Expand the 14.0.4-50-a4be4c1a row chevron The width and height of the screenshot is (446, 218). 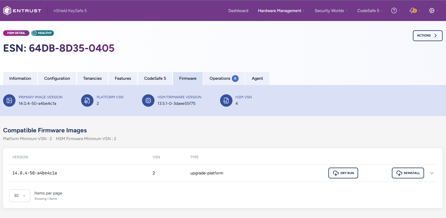[432, 173]
